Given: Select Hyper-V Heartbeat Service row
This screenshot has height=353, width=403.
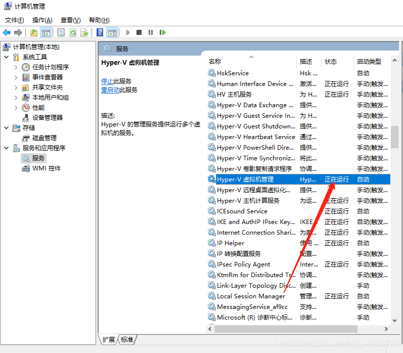Looking at the screenshot, I should point(298,137).
